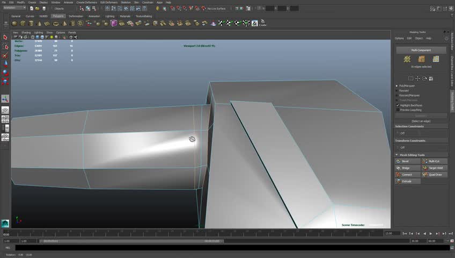455x258 pixels.
Task: Select the Raycast selection mode
Action: [x=397, y=91]
